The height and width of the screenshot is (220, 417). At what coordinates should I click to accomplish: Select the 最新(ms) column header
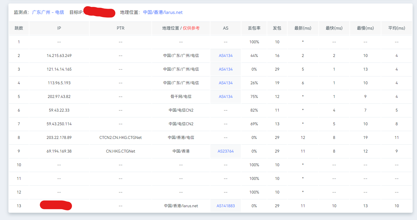[303, 28]
